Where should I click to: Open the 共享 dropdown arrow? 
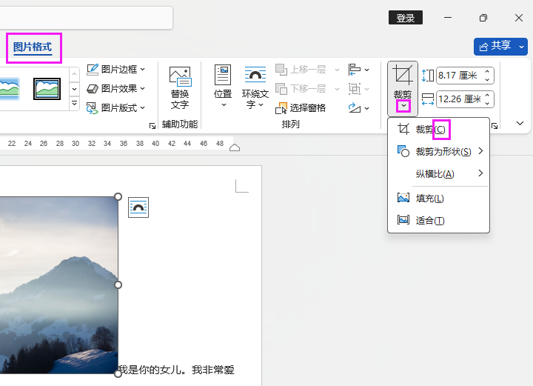pyautogui.click(x=521, y=47)
